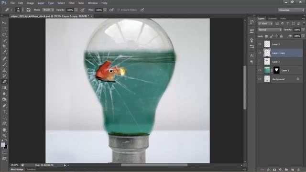This screenshot has width=306, height=172.
Task: Open the Mini Bridge tab
Action: point(17,170)
